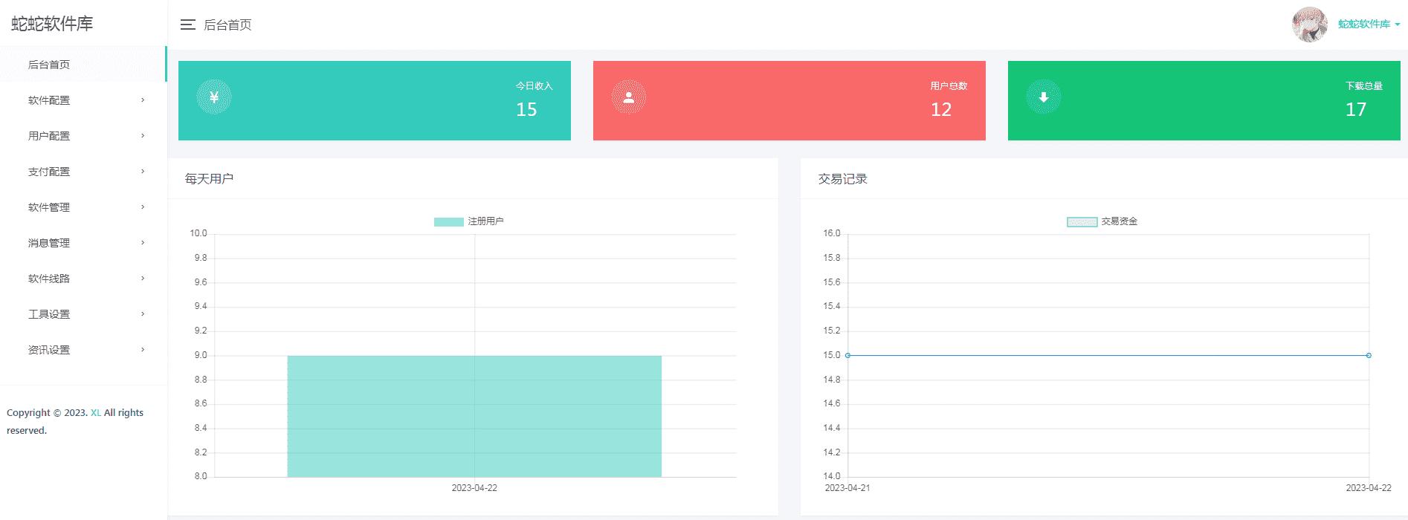Click the chevron beside 工具设置
Viewport: 1408px width, 520px height.
[x=143, y=314]
